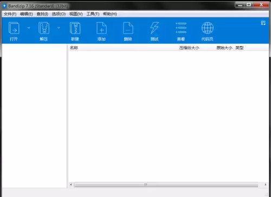The width and height of the screenshot is (271, 197).
Task: Expand the dropdown arrow beside Open
Action: 29,28
